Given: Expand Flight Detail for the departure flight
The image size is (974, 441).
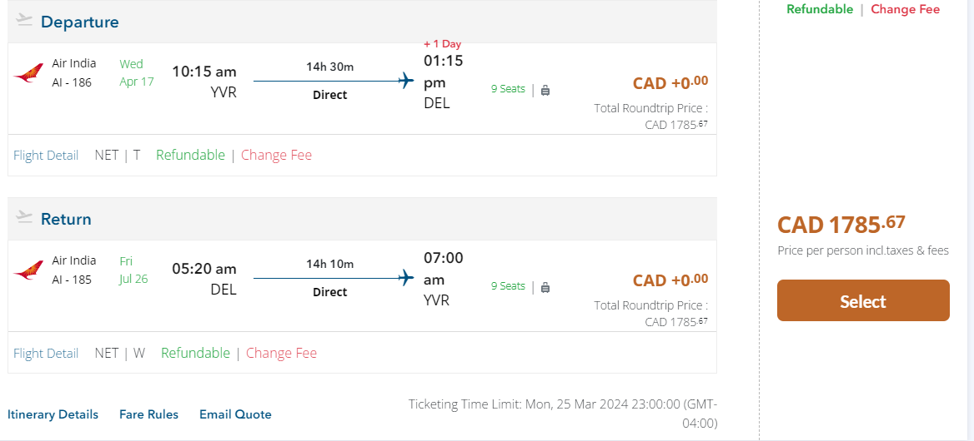Looking at the screenshot, I should pyautogui.click(x=46, y=156).
